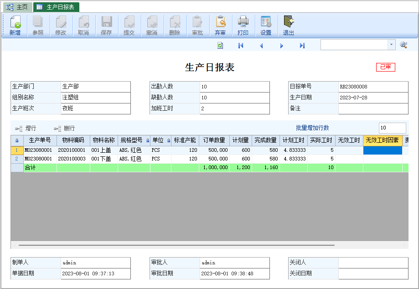Click the 规格型号 column header

[x=134, y=140]
